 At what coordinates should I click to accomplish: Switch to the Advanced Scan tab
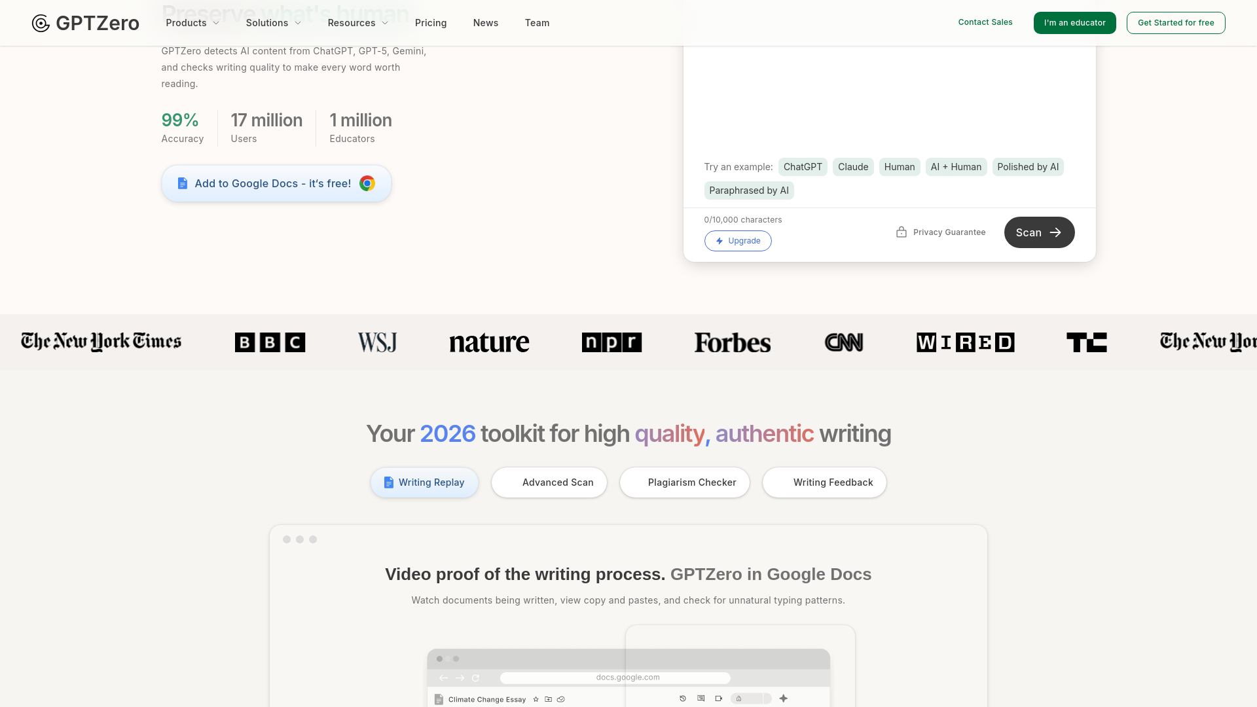(549, 482)
